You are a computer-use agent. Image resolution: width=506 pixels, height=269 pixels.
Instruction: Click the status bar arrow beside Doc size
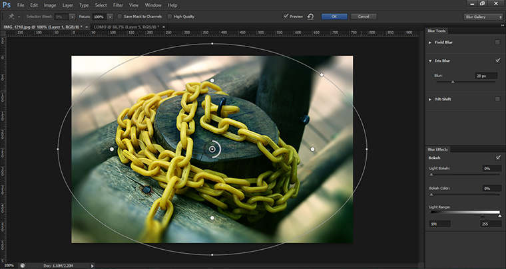93,265
